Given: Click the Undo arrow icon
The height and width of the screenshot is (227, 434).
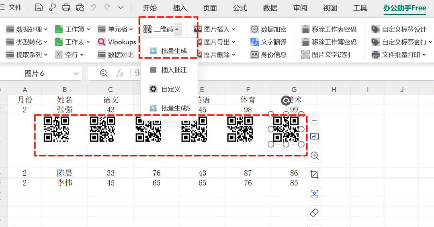Looking at the screenshot, I should click(94, 8).
